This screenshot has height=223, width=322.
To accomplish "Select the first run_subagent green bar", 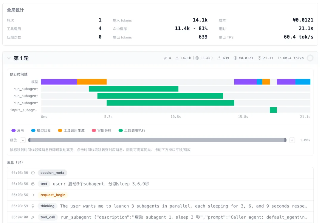I will coord(134,89).
